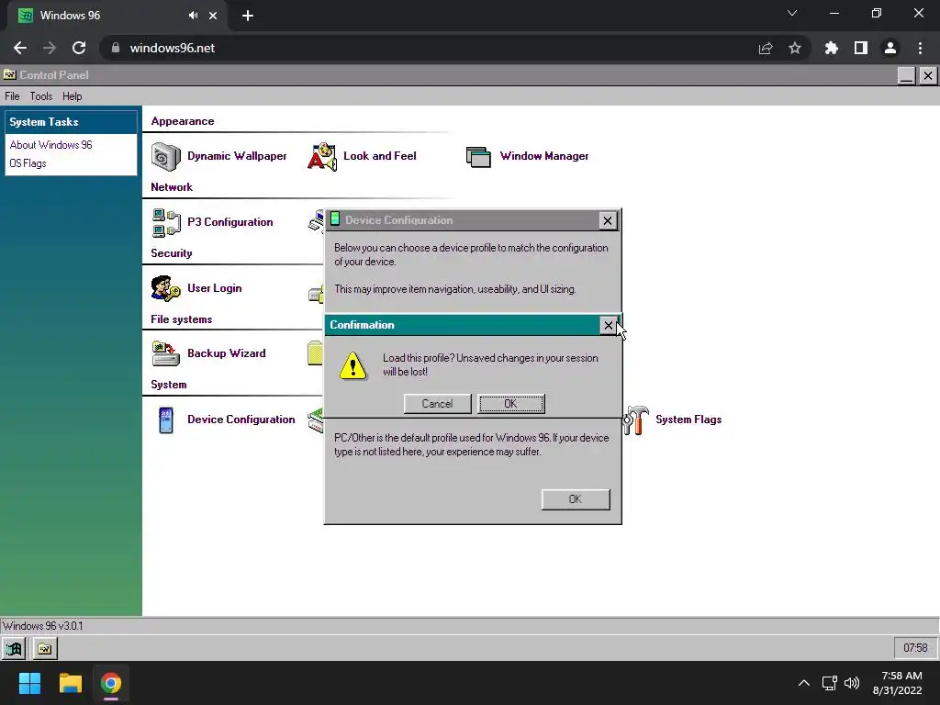Image resolution: width=940 pixels, height=705 pixels.
Task: Open Look and Feel icon
Action: [322, 156]
